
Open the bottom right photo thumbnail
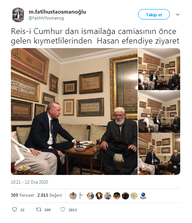click(159, 154)
